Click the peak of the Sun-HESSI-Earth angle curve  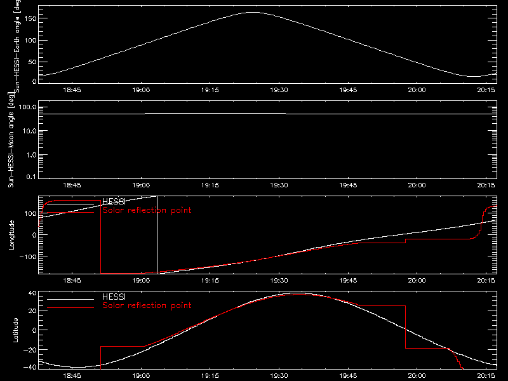(x=253, y=12)
